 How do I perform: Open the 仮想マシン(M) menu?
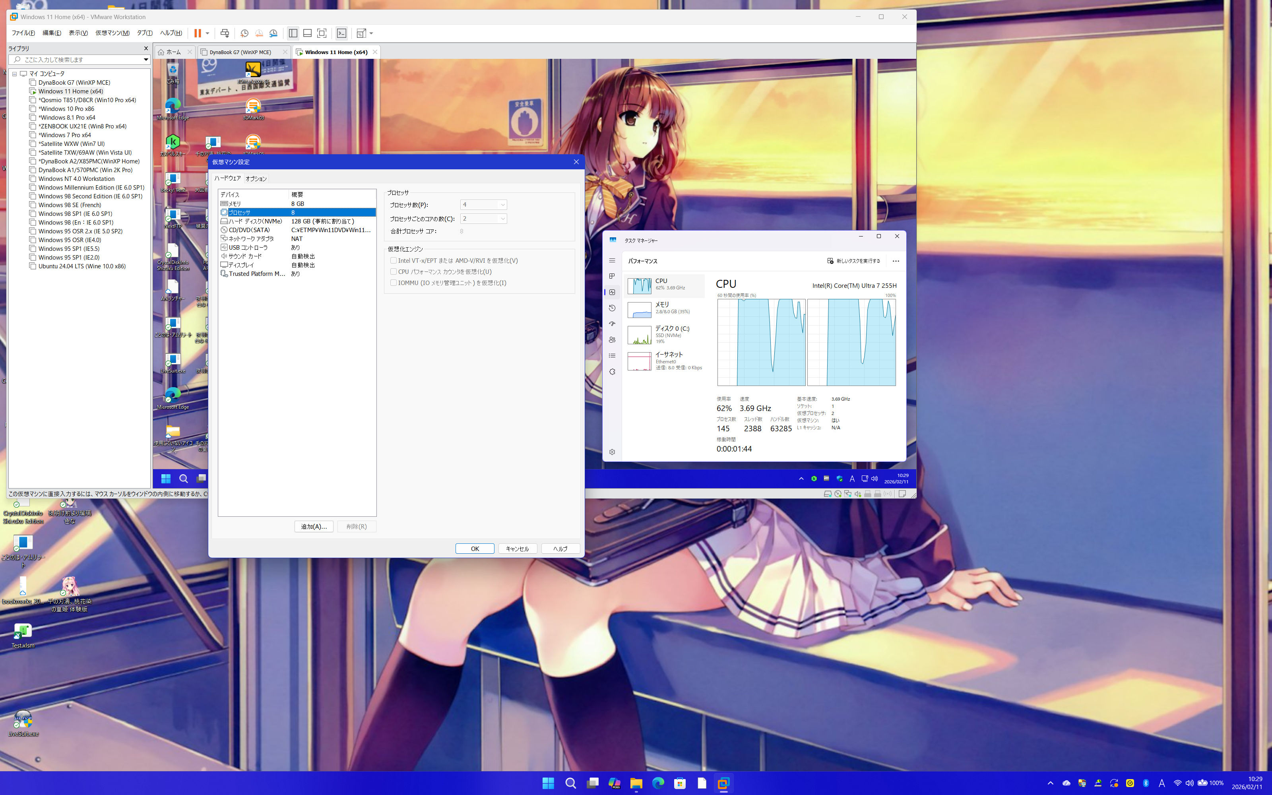click(x=112, y=33)
